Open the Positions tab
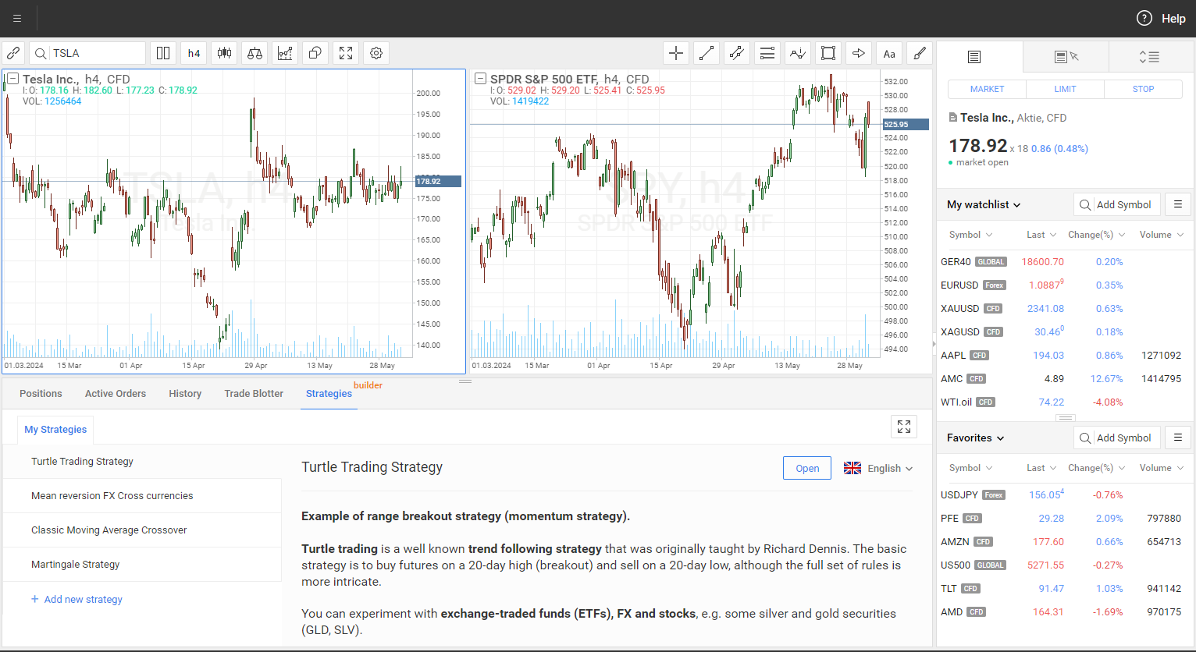The image size is (1196, 652). (x=41, y=394)
